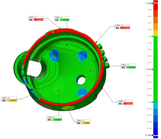Click the -0.1000 lower limit marker
This screenshot has height=139, width=161.
152,135
